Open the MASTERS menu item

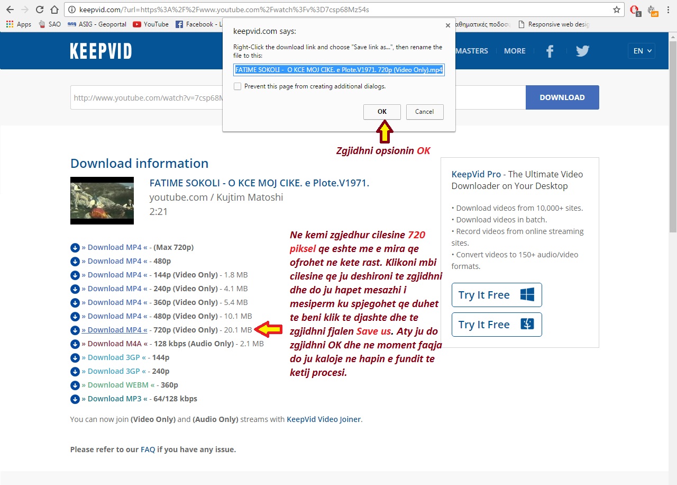472,51
